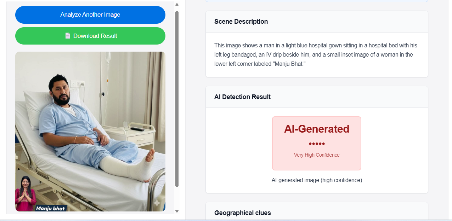452x221 pixels.
Task: Open the Geographical clues section heading
Action: (x=242, y=213)
